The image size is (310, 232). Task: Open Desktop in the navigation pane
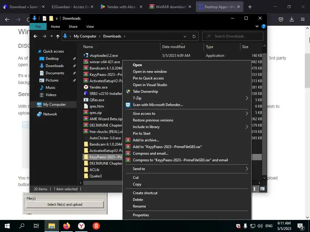coord(52,59)
